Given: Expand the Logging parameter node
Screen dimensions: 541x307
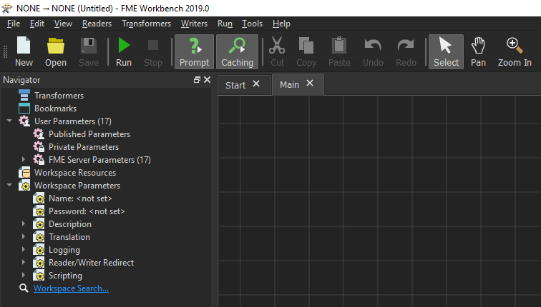Looking at the screenshot, I should point(24,250).
